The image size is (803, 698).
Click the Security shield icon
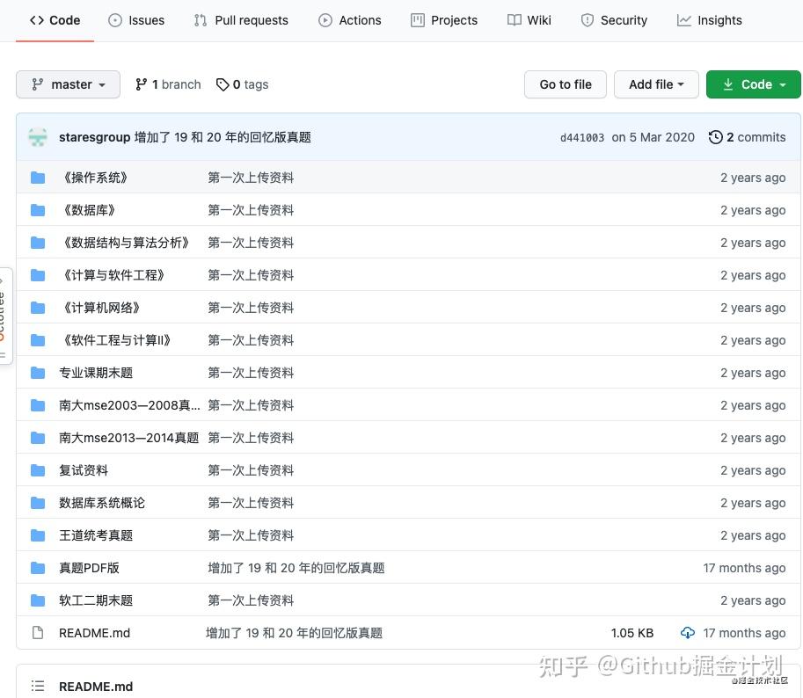click(587, 19)
